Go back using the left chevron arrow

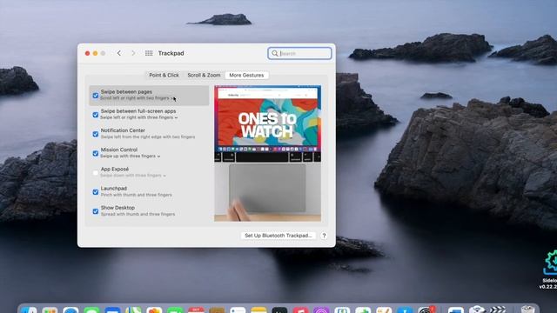click(119, 53)
